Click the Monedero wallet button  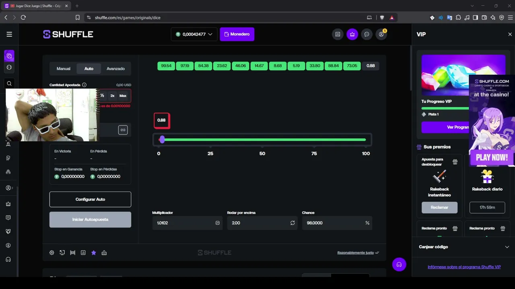tap(237, 34)
